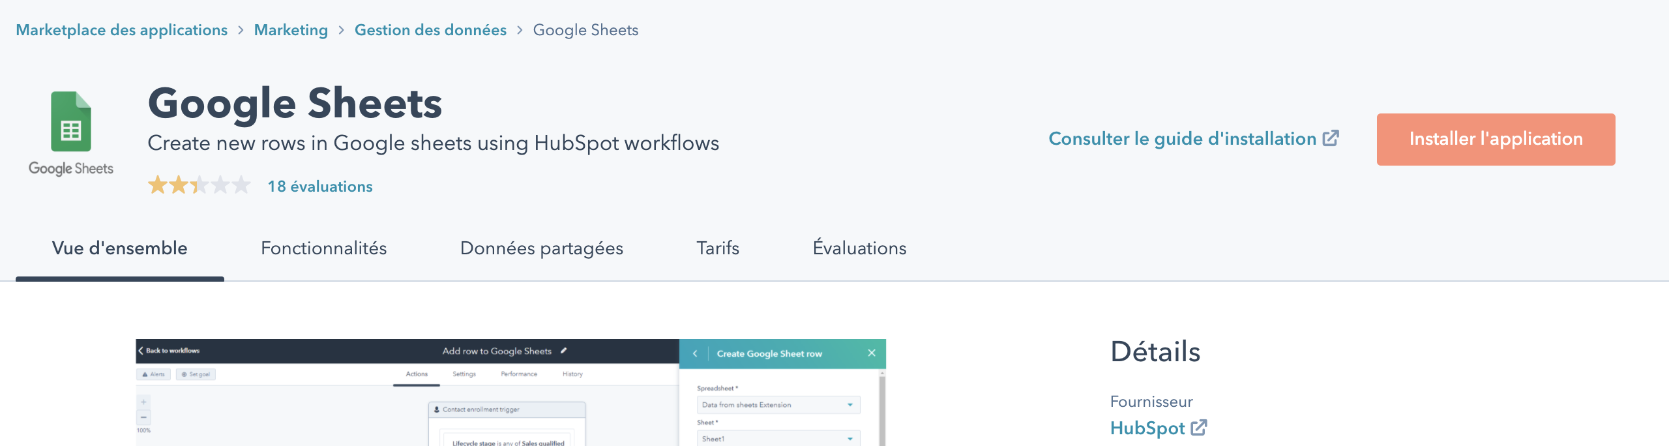Navigate to Marketplace des applications breadcrumb

(122, 30)
